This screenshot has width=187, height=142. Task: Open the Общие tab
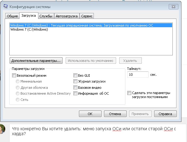tap(12, 16)
